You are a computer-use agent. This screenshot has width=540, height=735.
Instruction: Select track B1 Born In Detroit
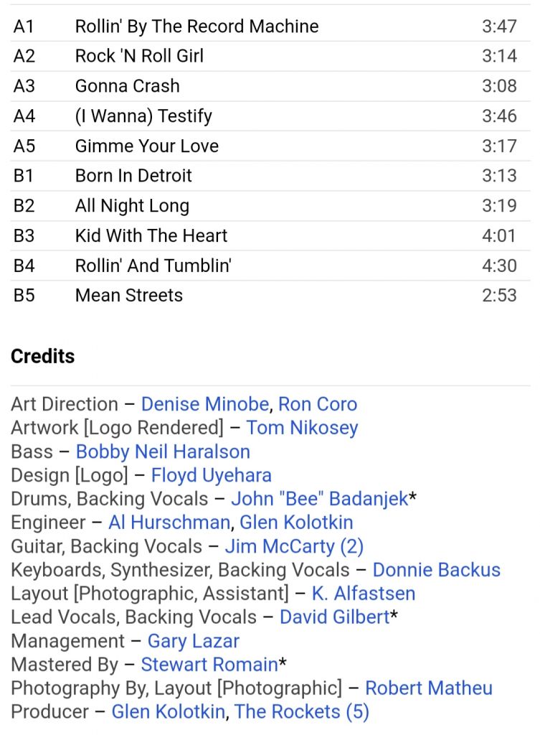[x=270, y=176]
